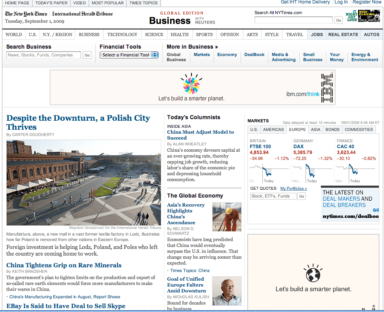Open the Small Business link
Screen dimensions: 384x312
[x=313, y=57]
